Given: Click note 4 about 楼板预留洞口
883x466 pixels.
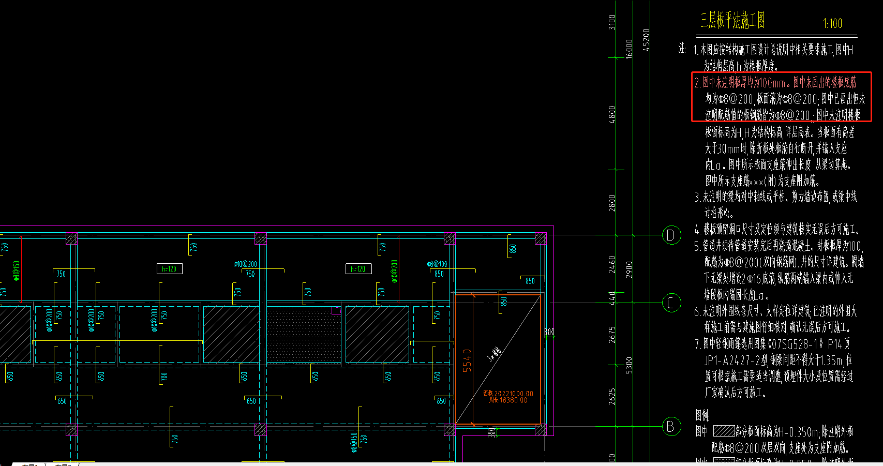Looking at the screenshot, I should pos(777,229).
